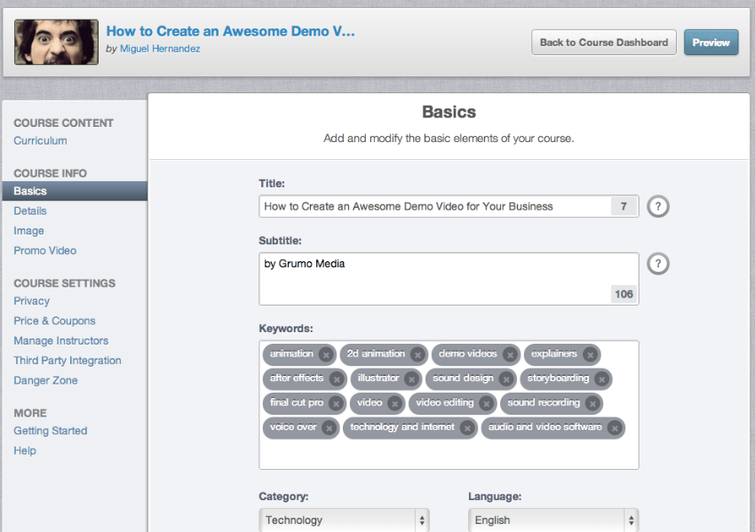
Task: Remove the "animation" keyword tag
Action: [x=326, y=354]
